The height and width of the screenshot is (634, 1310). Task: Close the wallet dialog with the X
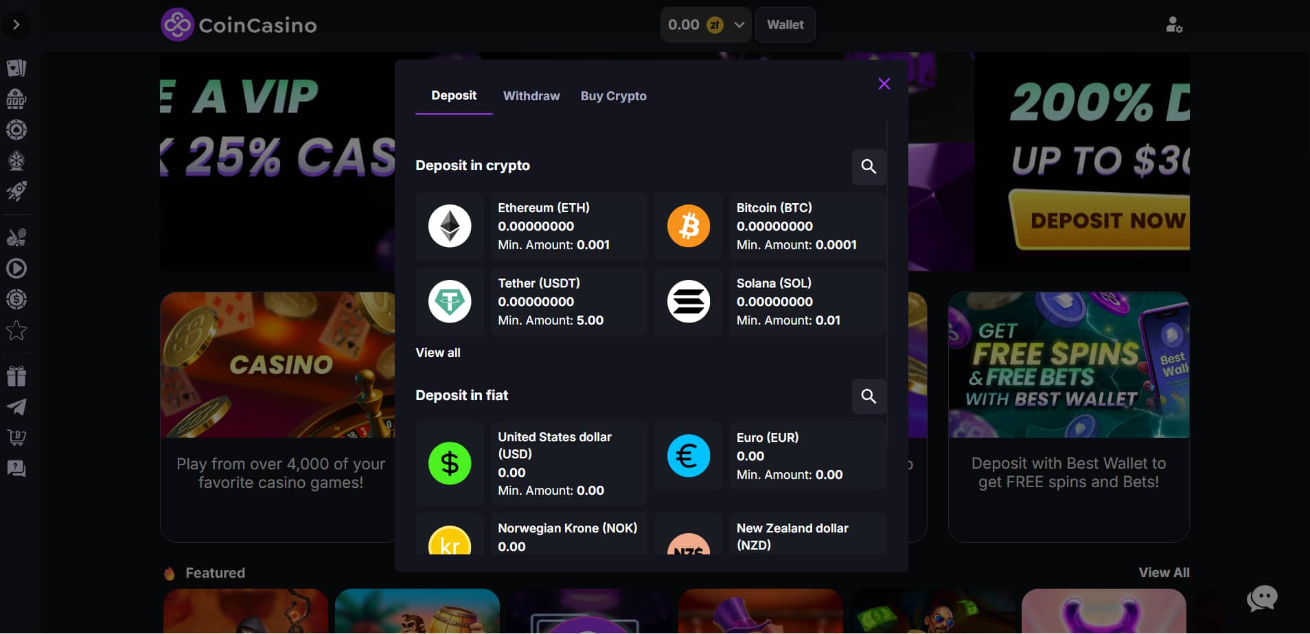coord(884,84)
